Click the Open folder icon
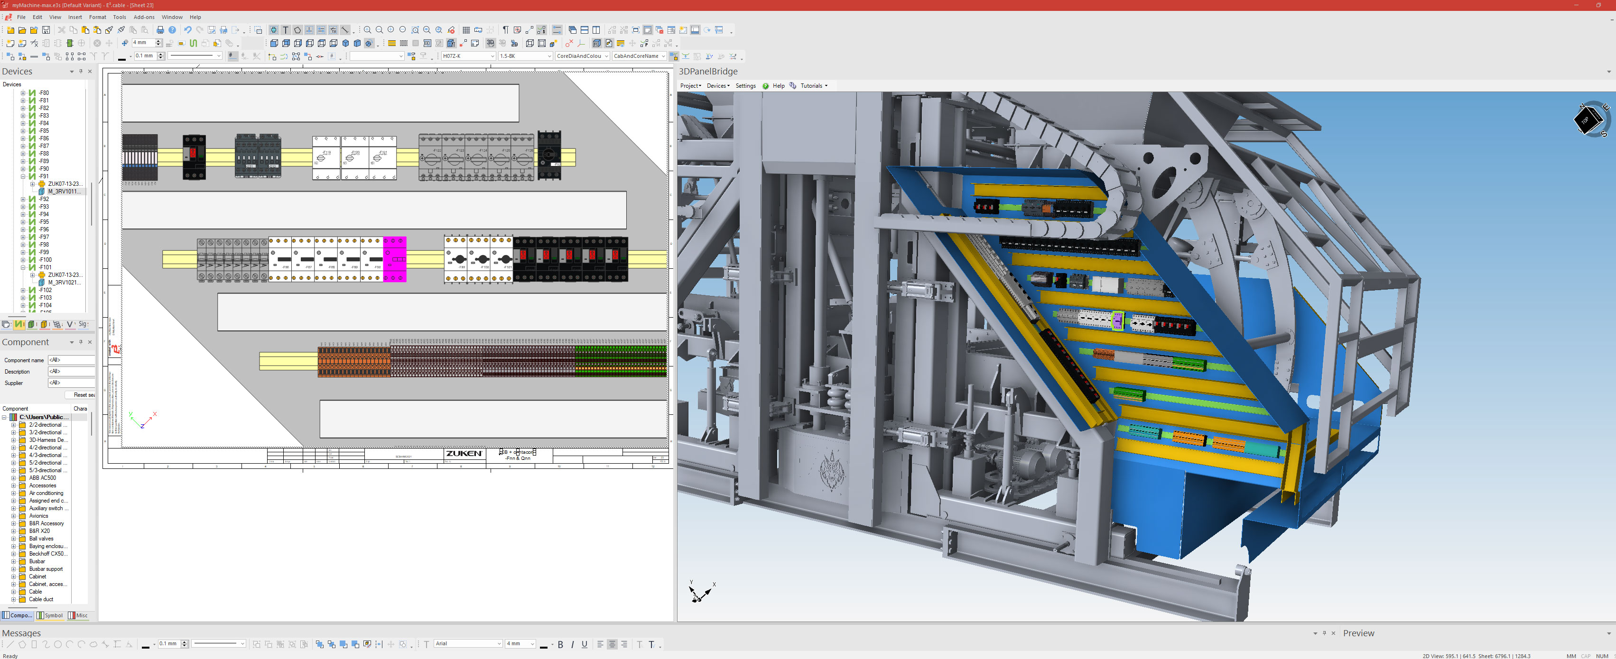 tap(22, 29)
